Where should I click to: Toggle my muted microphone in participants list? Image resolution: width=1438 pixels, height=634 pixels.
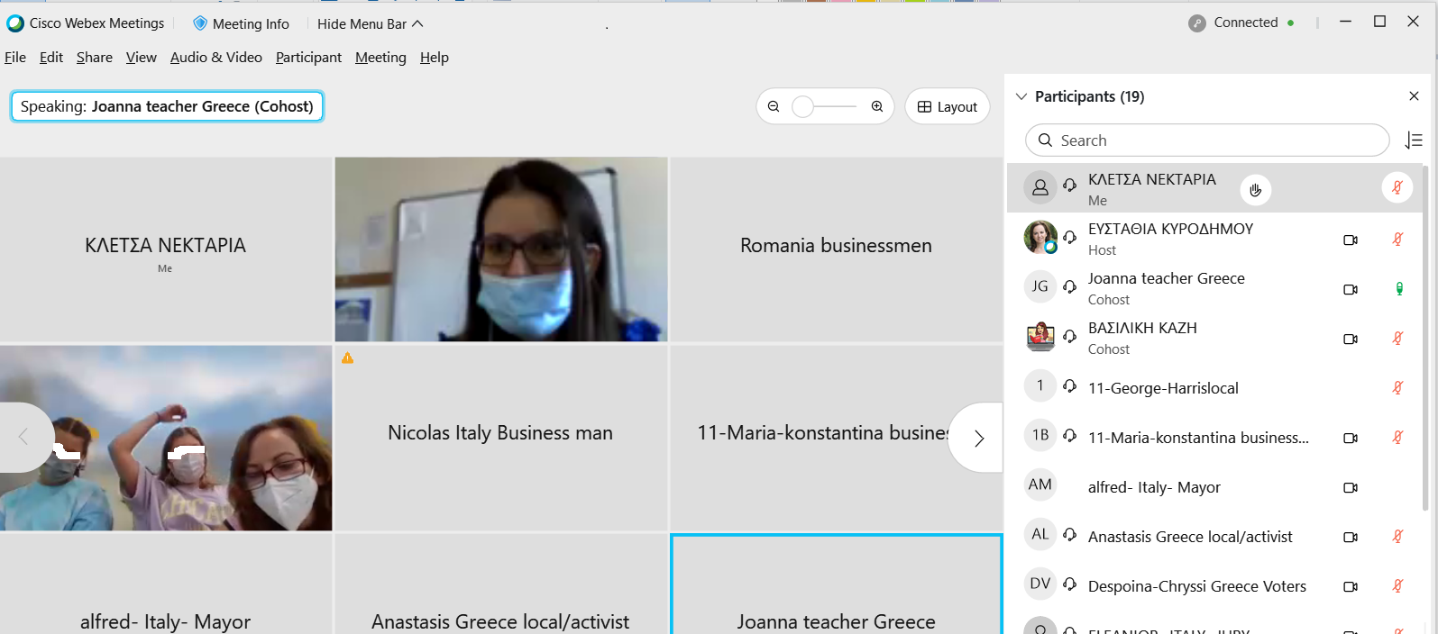[1397, 187]
